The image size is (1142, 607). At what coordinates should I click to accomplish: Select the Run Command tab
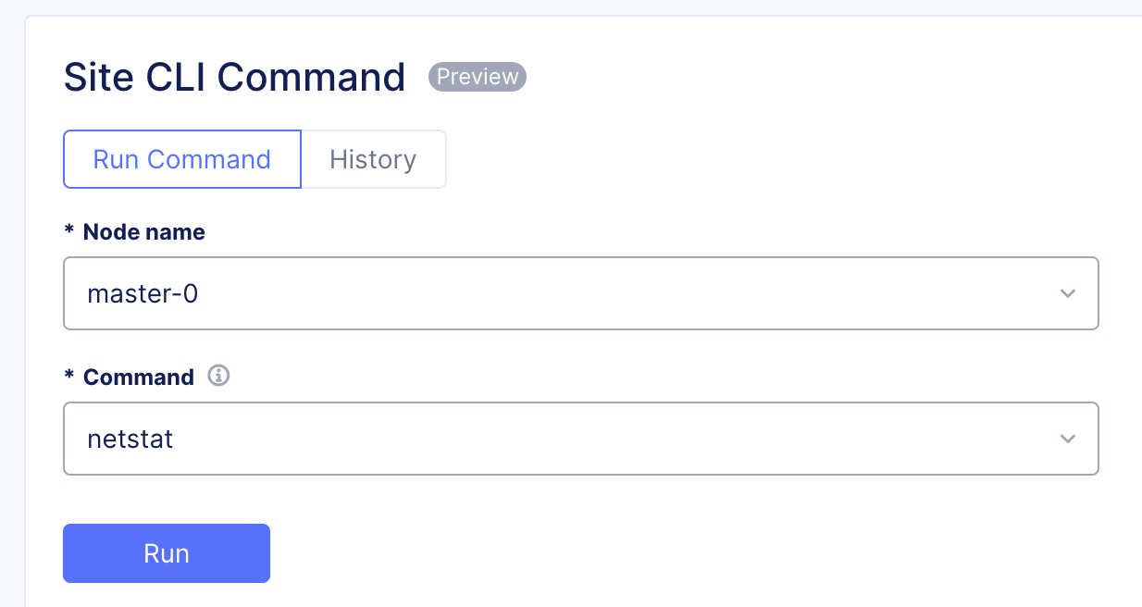coord(181,159)
